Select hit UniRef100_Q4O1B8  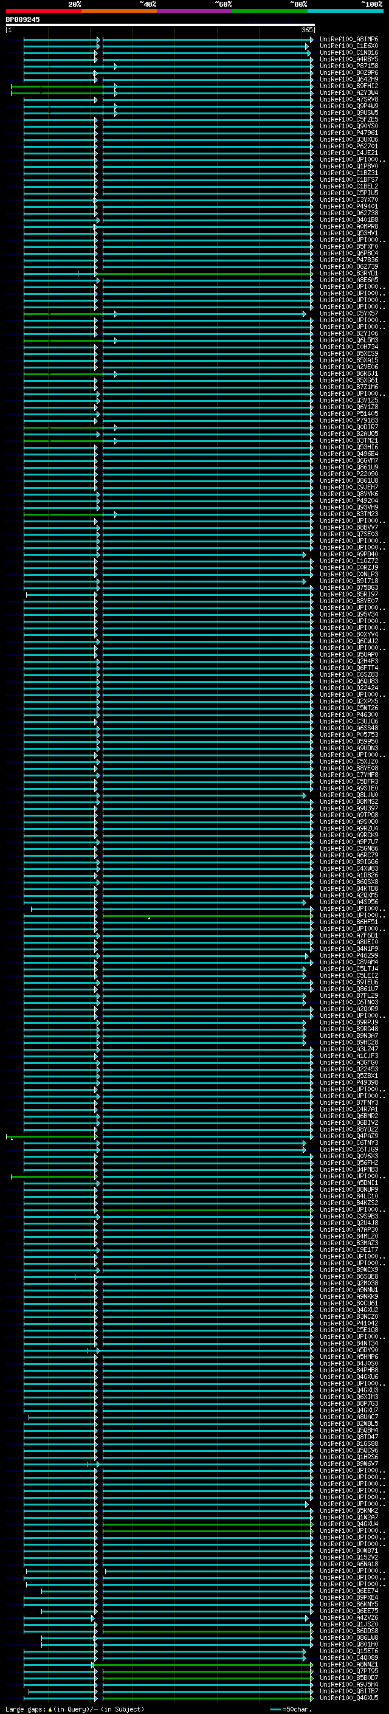point(348,219)
